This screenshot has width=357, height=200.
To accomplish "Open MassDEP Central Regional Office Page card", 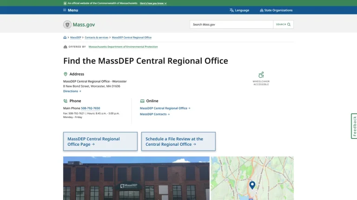I will (x=100, y=142).
